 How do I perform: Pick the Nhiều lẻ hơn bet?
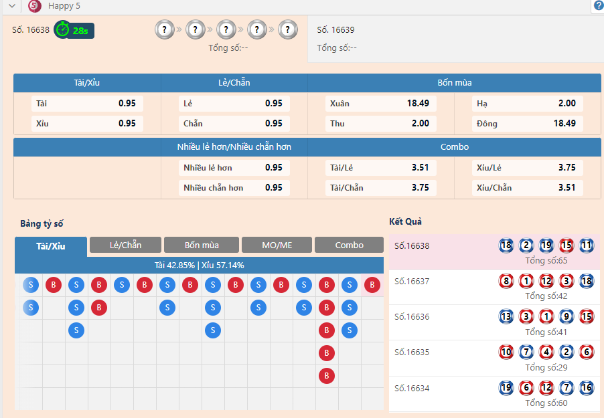click(x=234, y=168)
